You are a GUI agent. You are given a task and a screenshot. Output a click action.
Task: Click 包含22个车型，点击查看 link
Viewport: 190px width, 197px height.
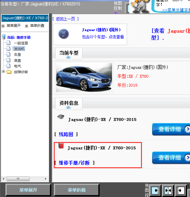tap(103, 37)
